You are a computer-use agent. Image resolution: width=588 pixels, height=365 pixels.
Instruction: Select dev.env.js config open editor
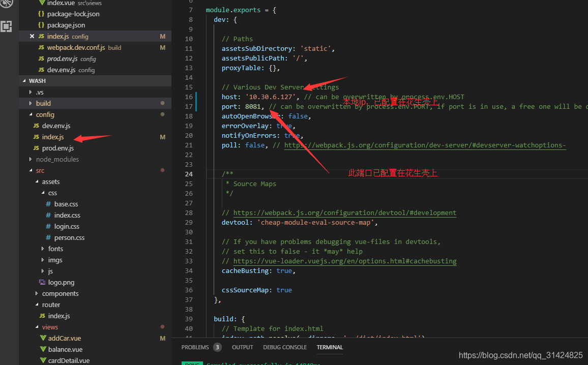pyautogui.click(x=71, y=70)
